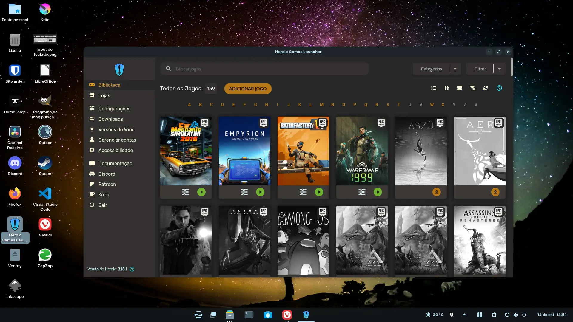This screenshot has width=573, height=322.
Task: Expand the Filtros dropdown arrow
Action: pos(499,69)
